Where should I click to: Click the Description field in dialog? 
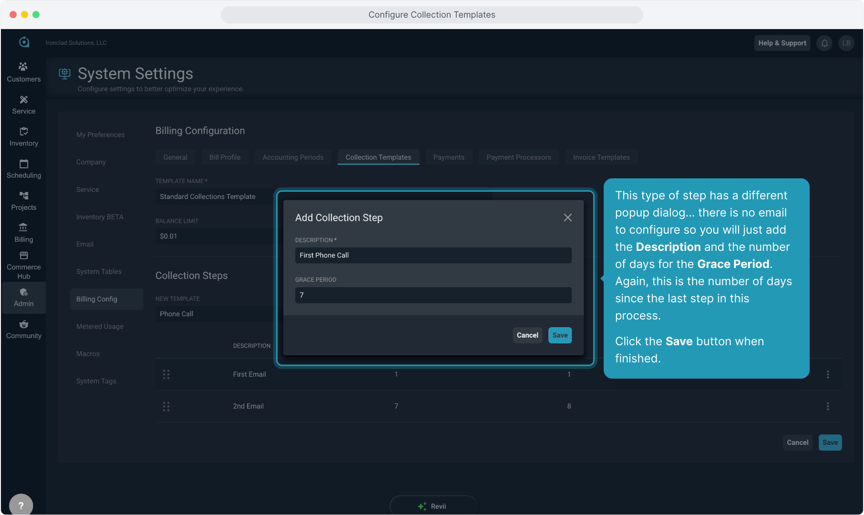(x=433, y=256)
